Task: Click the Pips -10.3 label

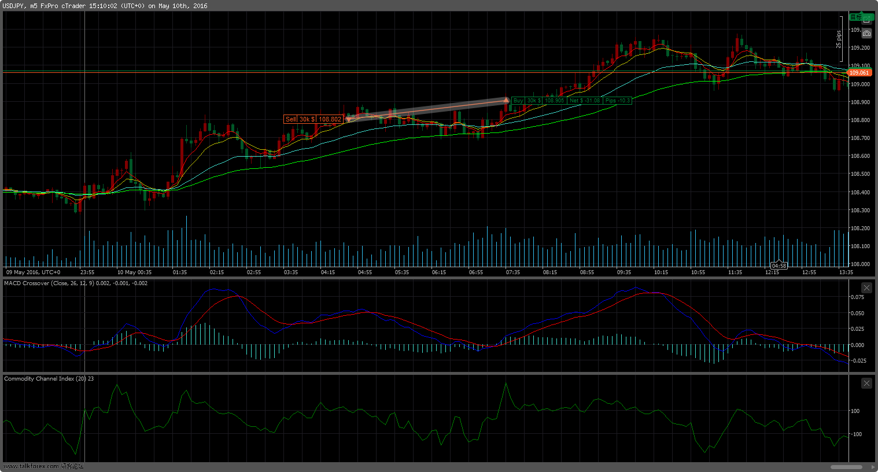Action: tap(617, 101)
